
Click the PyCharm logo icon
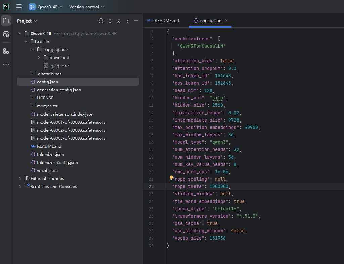tap(6, 7)
